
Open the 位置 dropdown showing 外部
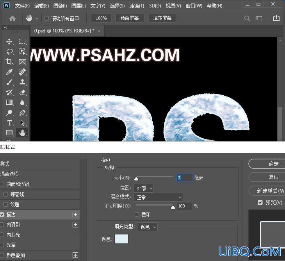143,188
